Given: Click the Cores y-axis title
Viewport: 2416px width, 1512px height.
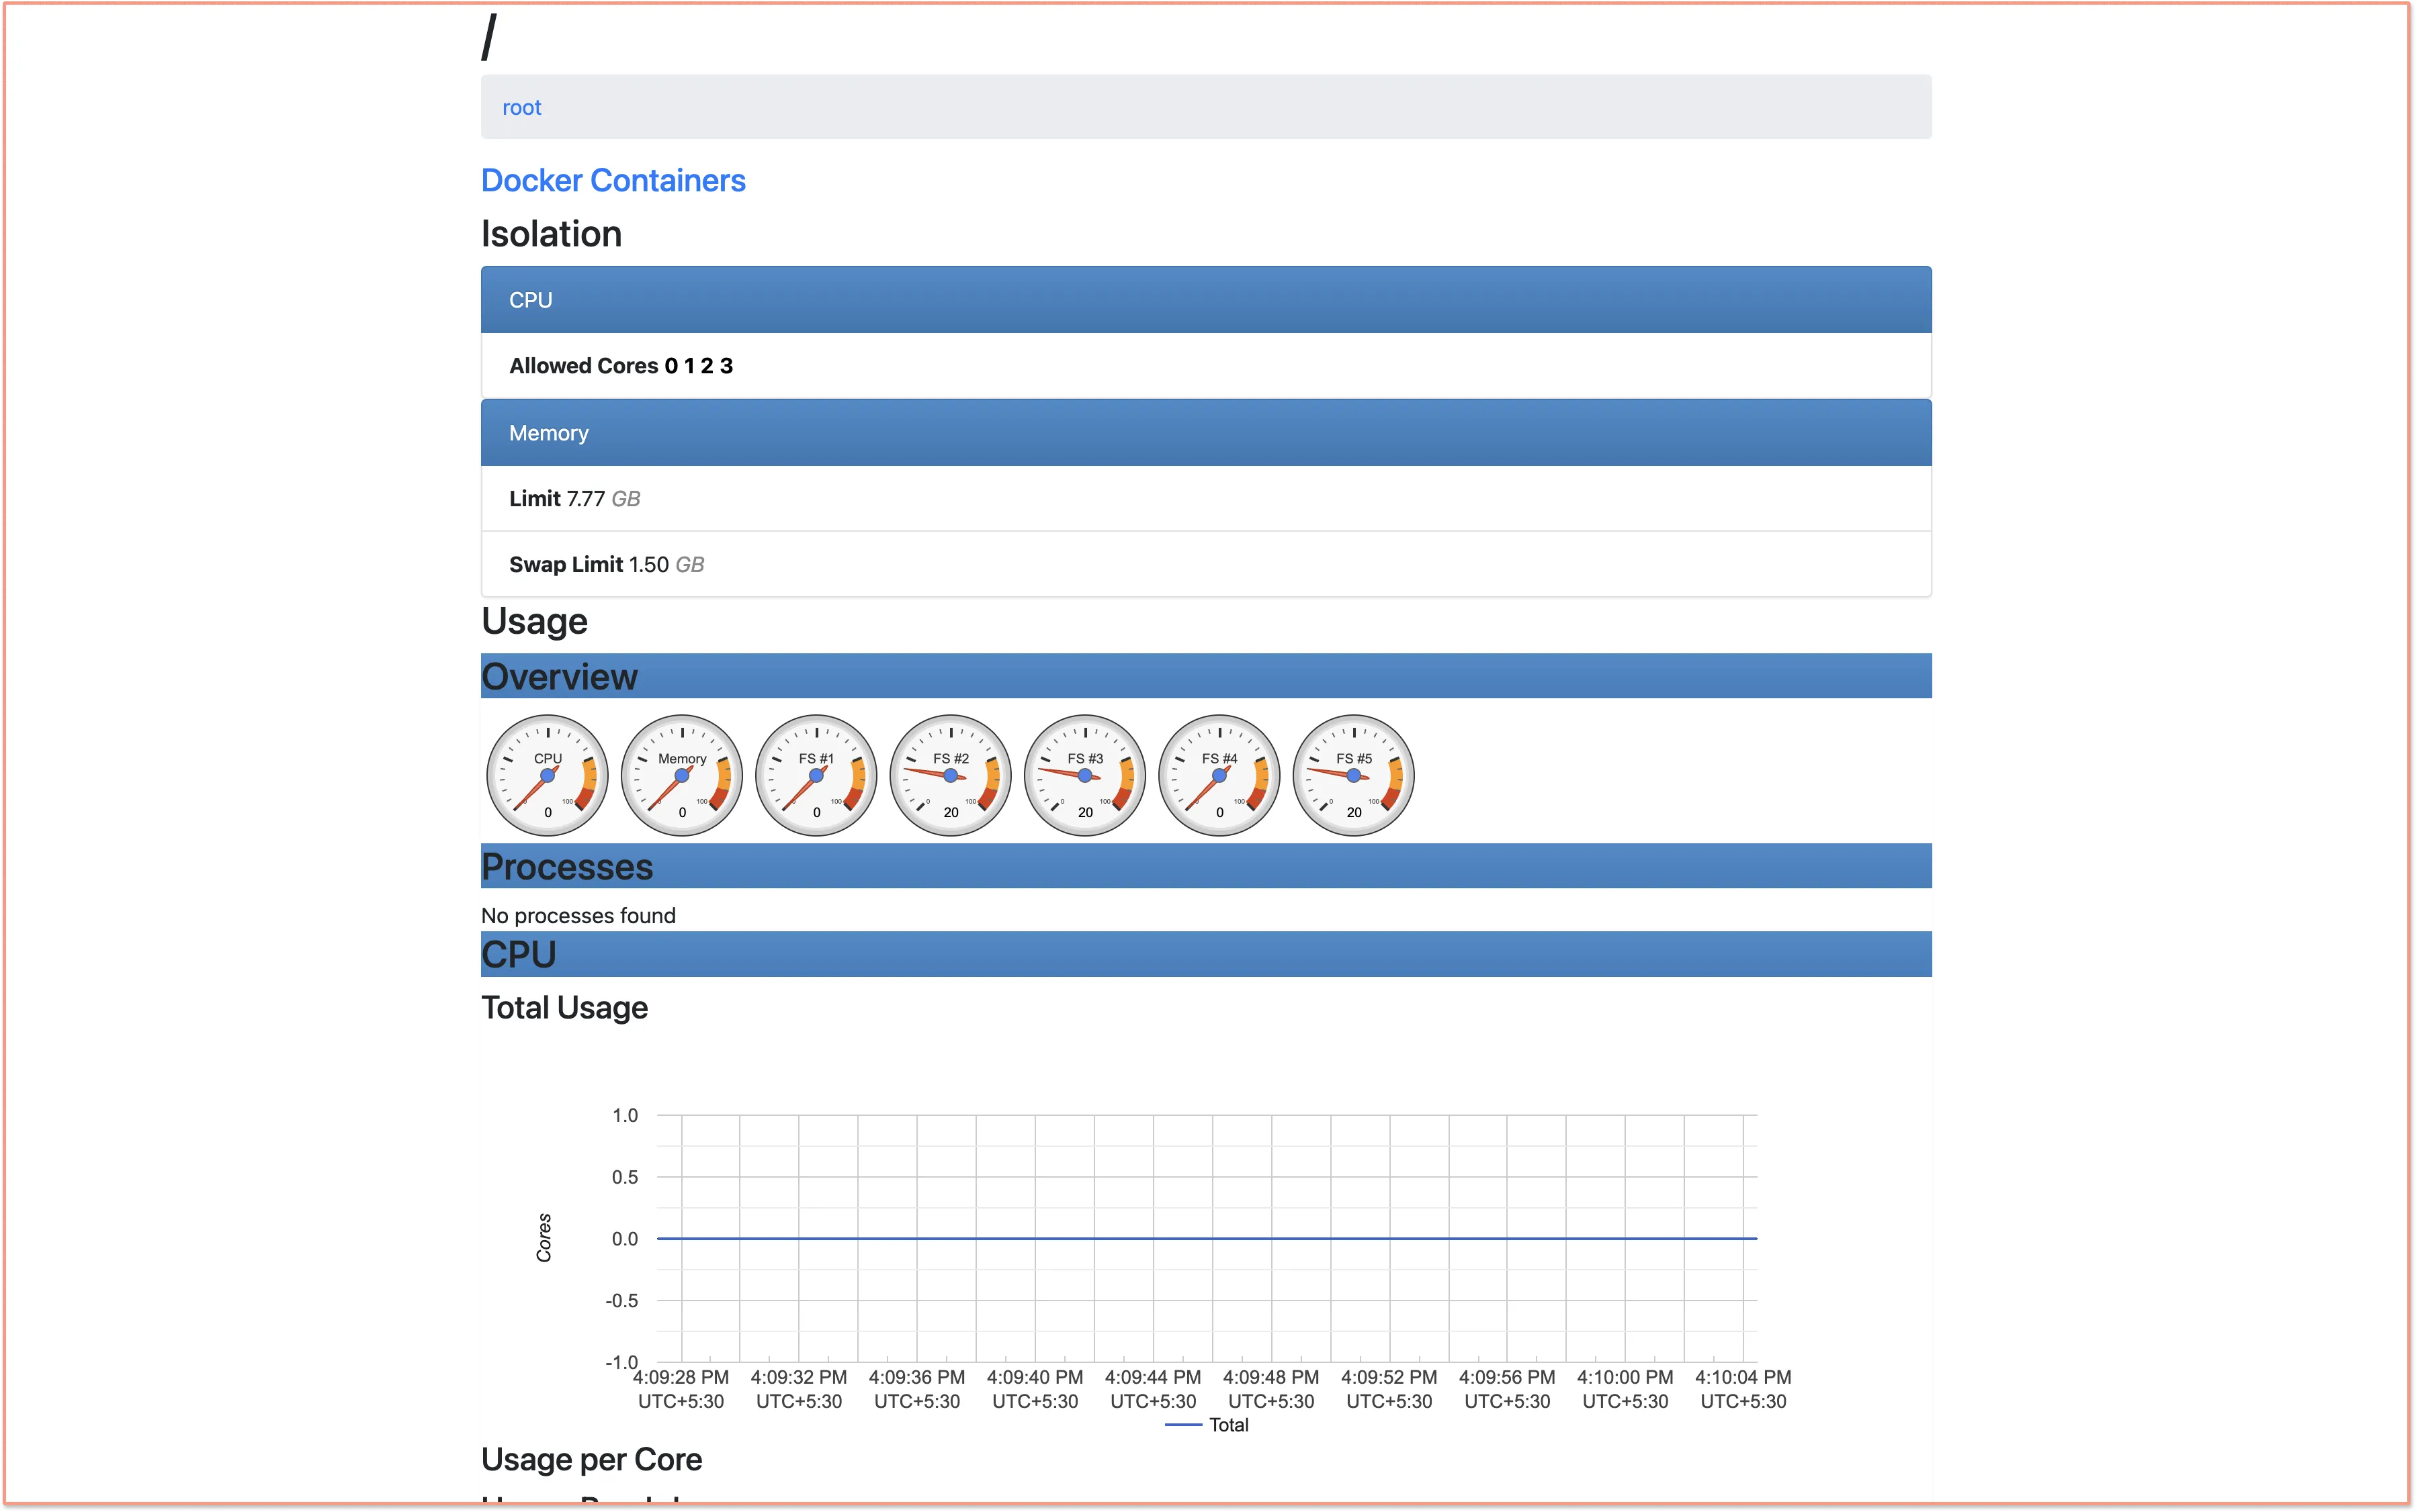Looking at the screenshot, I should pyautogui.click(x=544, y=1238).
